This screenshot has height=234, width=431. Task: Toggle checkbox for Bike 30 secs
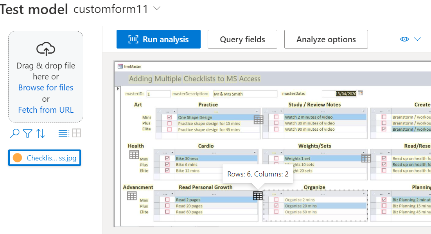[x=167, y=158]
